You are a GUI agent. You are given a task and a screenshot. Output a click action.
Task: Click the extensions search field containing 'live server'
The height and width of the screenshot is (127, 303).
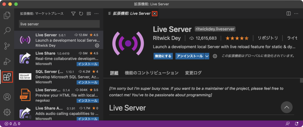pyautogui.click(x=59, y=24)
